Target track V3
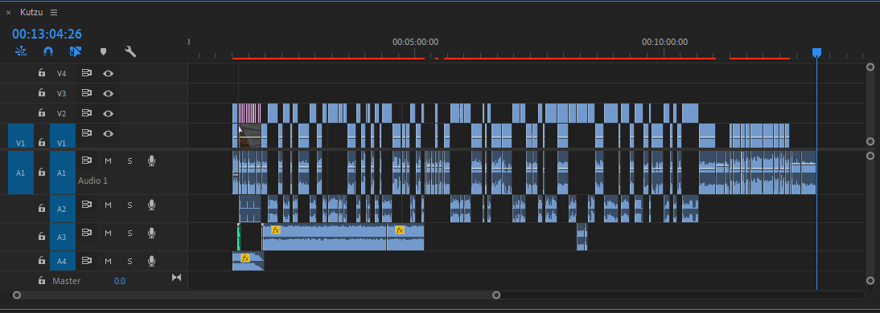 pos(62,94)
